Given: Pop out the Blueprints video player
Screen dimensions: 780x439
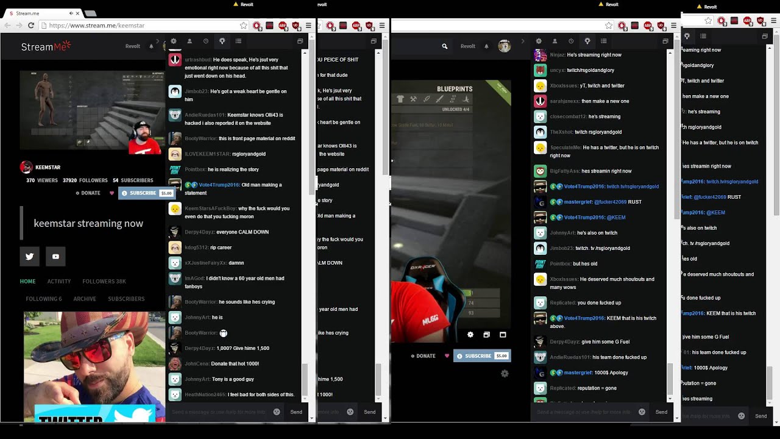Looking at the screenshot, I should 486,335.
